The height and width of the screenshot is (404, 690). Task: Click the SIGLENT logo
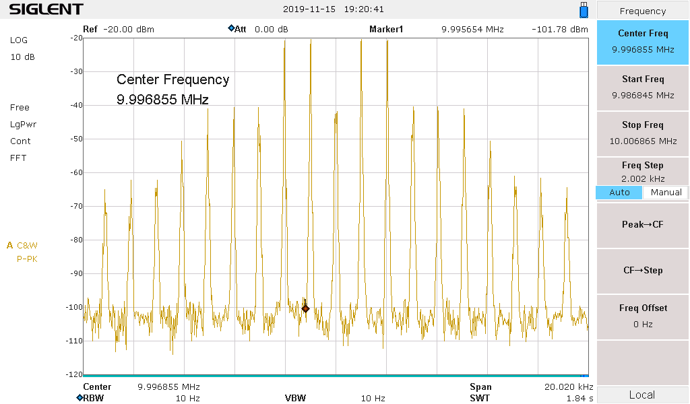click(x=46, y=9)
